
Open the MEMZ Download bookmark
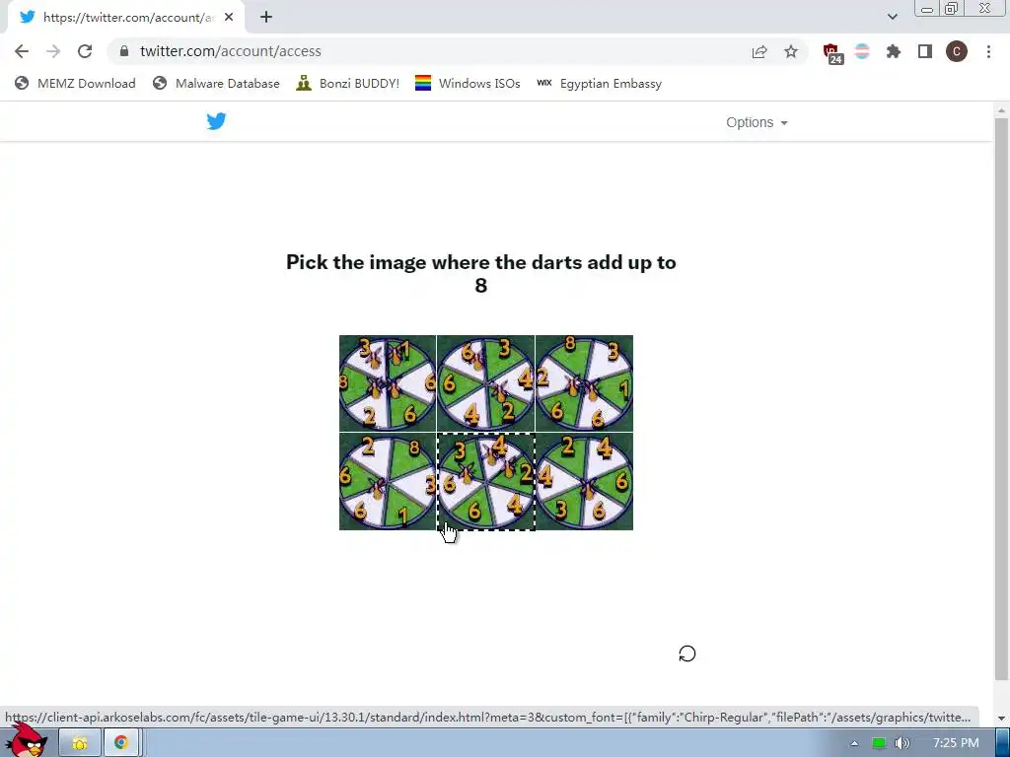click(75, 83)
